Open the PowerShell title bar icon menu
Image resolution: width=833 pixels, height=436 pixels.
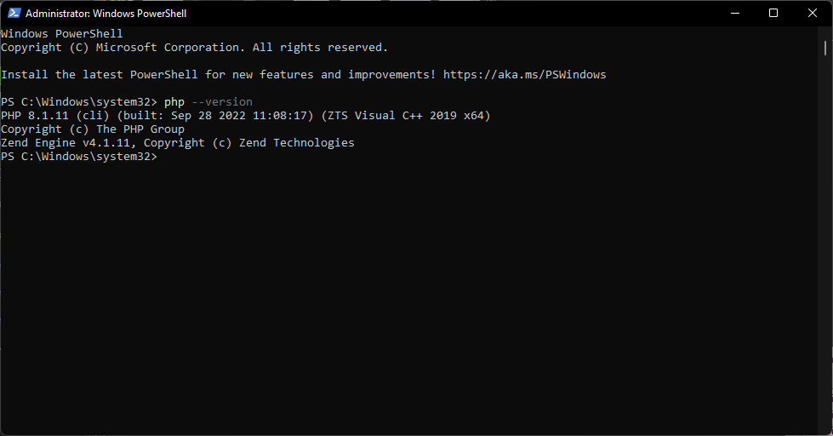14,14
